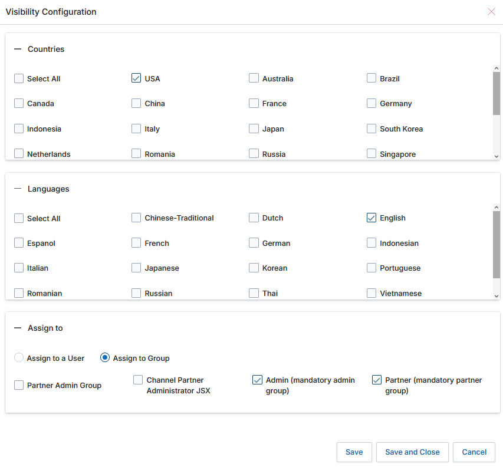
Task: Check the Portuguese checkbox
Action: 372,268
